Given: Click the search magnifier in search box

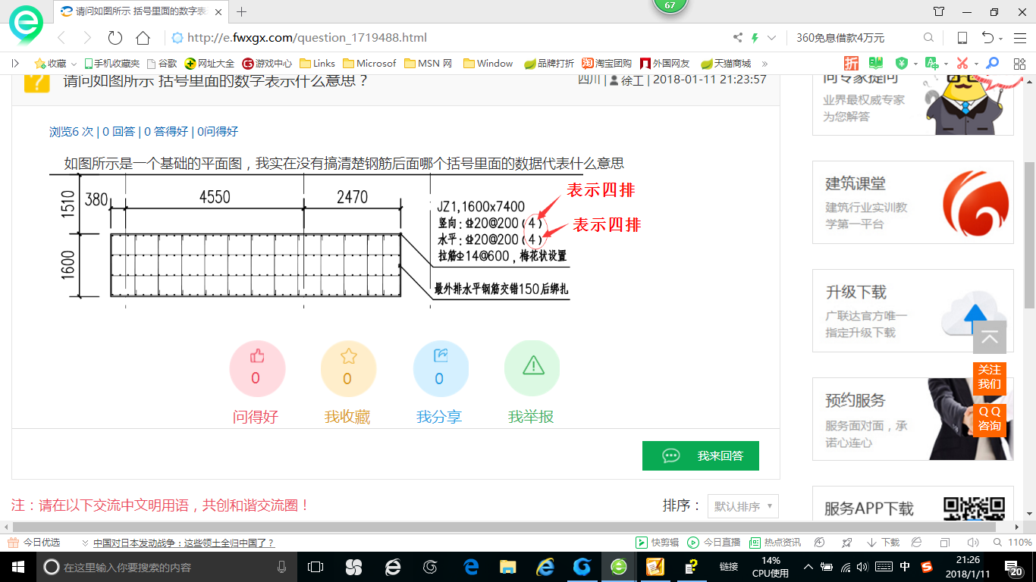Looking at the screenshot, I should 928,38.
